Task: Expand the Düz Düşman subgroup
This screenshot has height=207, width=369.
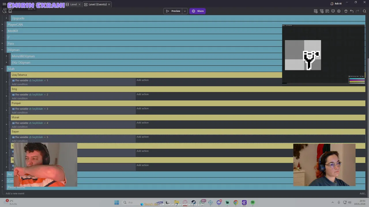Action: point(6,62)
